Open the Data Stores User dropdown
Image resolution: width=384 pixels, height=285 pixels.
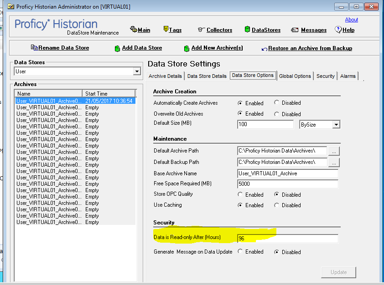(x=137, y=71)
